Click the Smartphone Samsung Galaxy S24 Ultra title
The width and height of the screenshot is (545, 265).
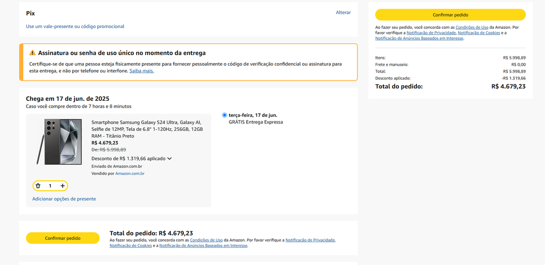[x=147, y=129]
